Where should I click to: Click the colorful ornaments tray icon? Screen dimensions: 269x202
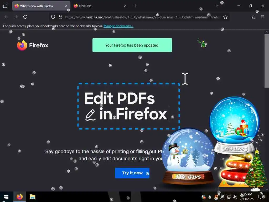click(x=204, y=197)
